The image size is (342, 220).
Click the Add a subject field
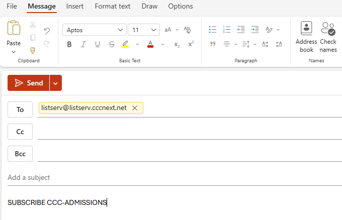point(175,177)
